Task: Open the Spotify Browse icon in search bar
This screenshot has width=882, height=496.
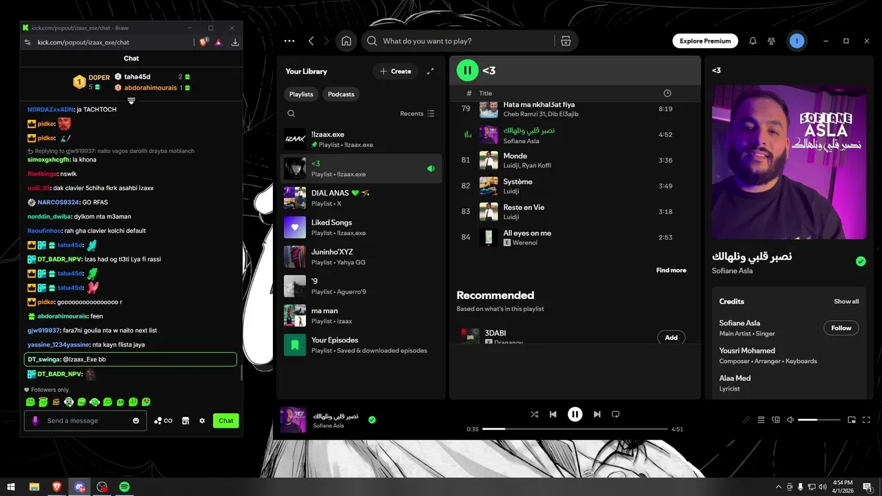Action: (566, 41)
